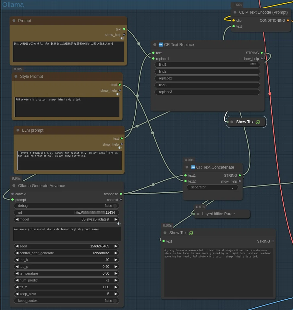Click the replace2 field in CR Text Replace
Image resolution: width=293 pixels, height=310 pixels.
click(x=207, y=78)
